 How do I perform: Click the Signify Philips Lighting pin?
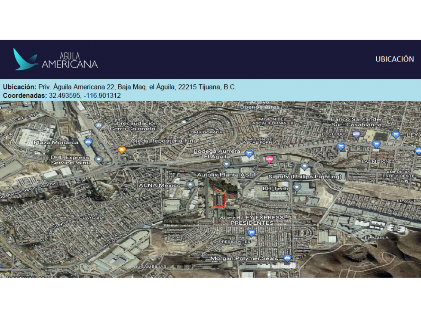(304, 167)
